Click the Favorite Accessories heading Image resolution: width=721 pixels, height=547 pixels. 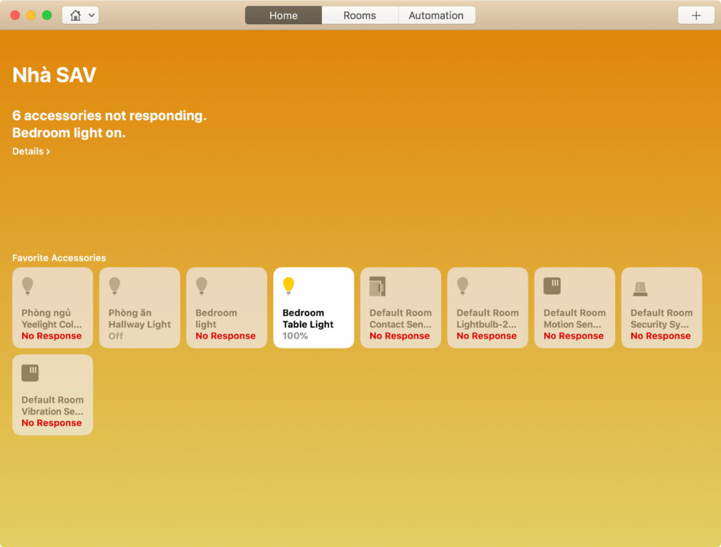tap(59, 257)
